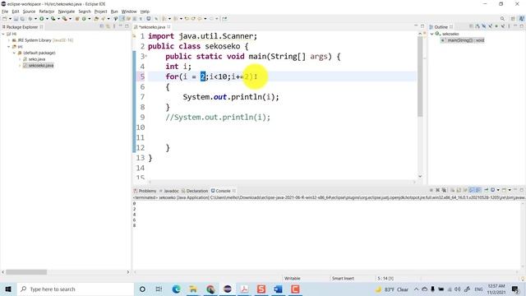Toggle Sort in Outline toolbar

[478, 26]
